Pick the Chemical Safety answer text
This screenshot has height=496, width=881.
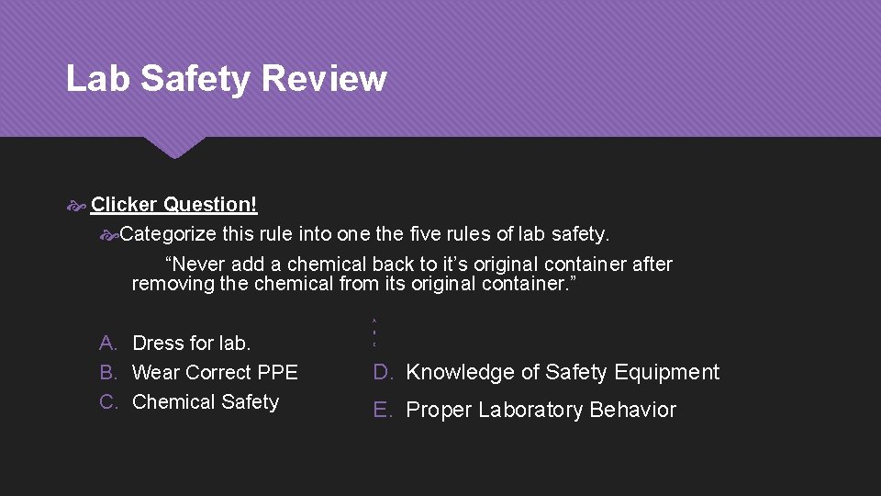pyautogui.click(x=206, y=401)
